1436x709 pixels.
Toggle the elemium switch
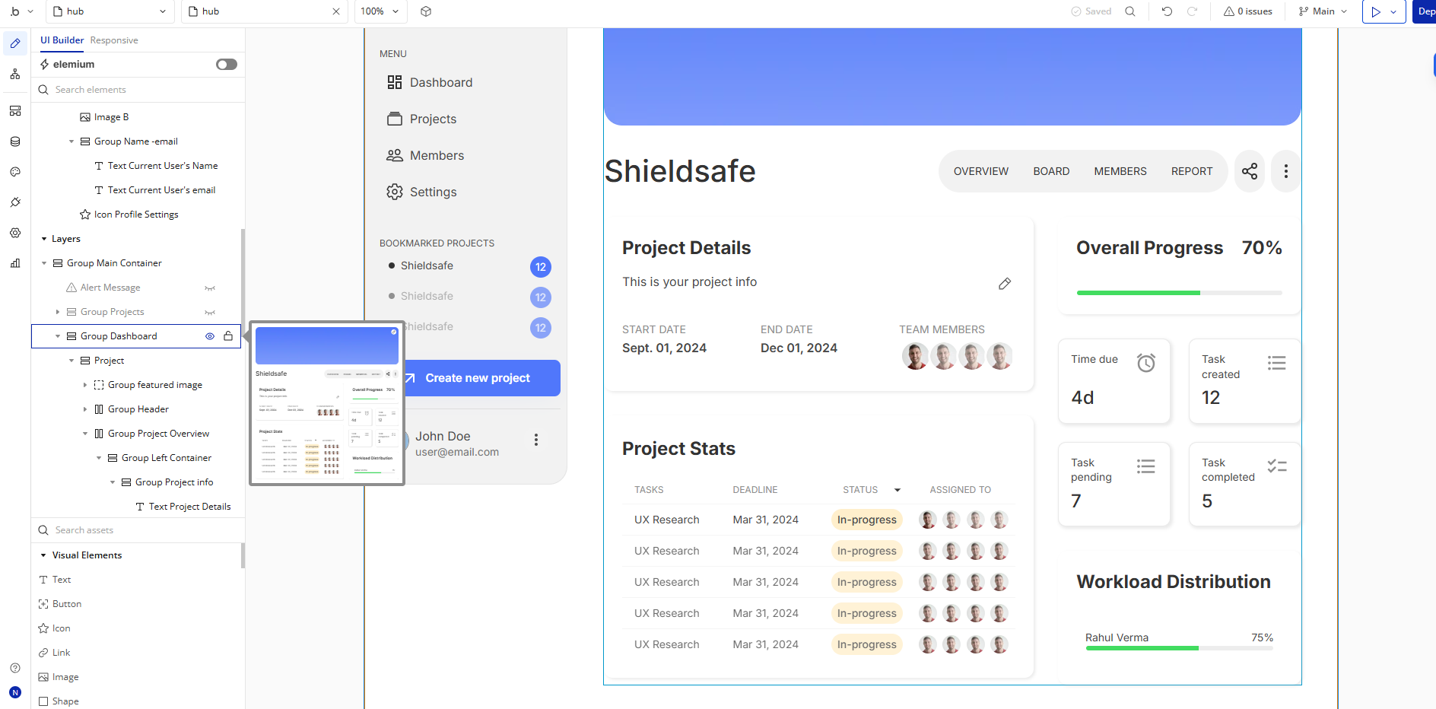click(227, 65)
